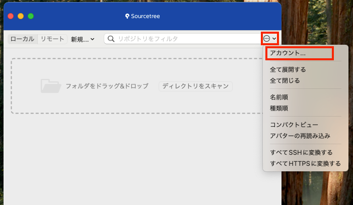The width and height of the screenshot is (353, 205).
Task: Open the 新規... dropdown
Action: (83, 39)
